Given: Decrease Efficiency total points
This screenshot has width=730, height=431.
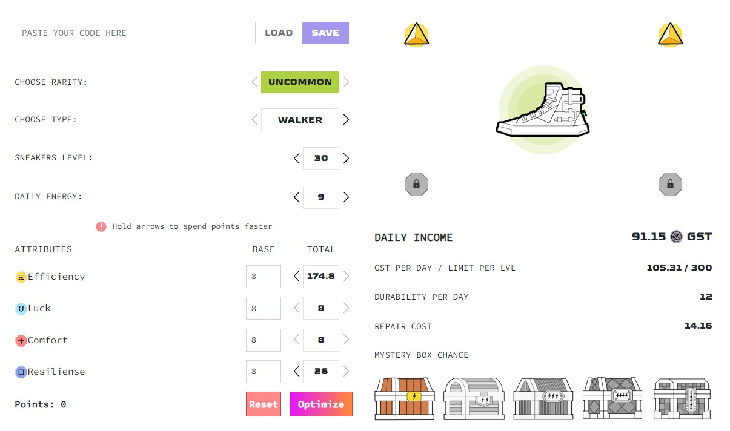Looking at the screenshot, I should pyautogui.click(x=296, y=277).
